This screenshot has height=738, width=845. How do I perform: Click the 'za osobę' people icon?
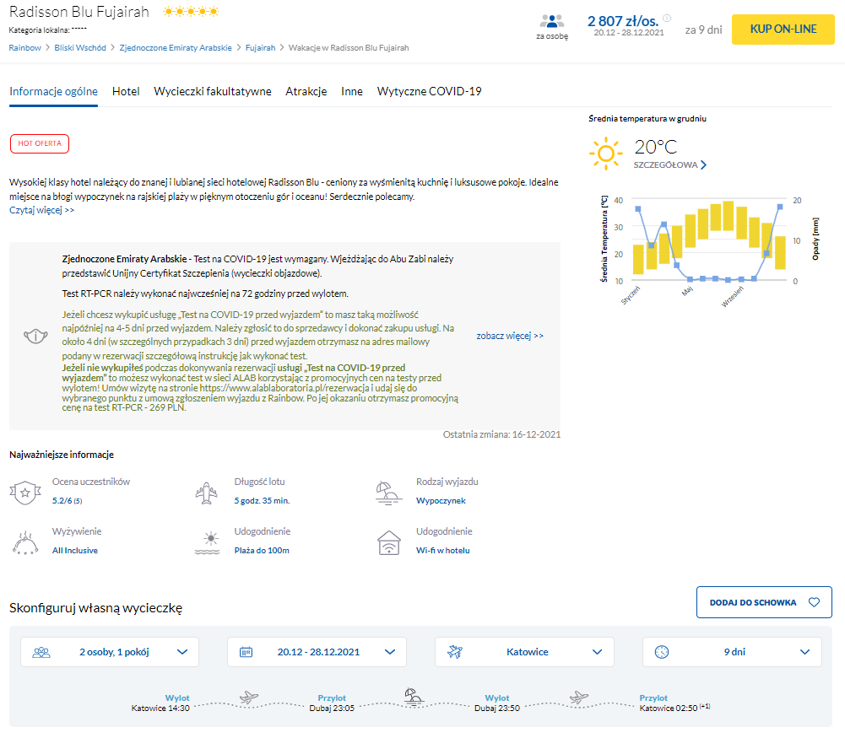pyautogui.click(x=552, y=22)
